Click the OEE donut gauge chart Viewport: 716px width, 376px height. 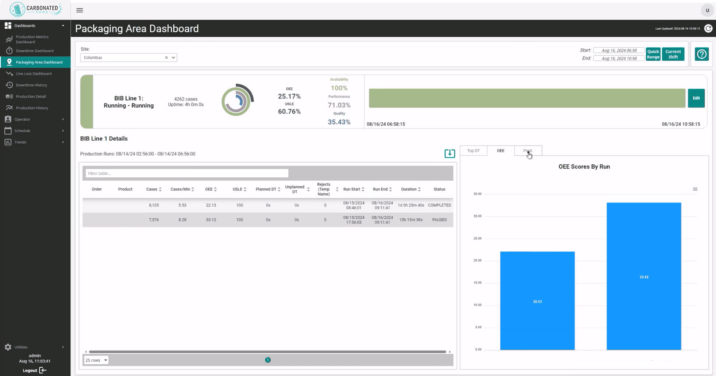[x=238, y=100]
